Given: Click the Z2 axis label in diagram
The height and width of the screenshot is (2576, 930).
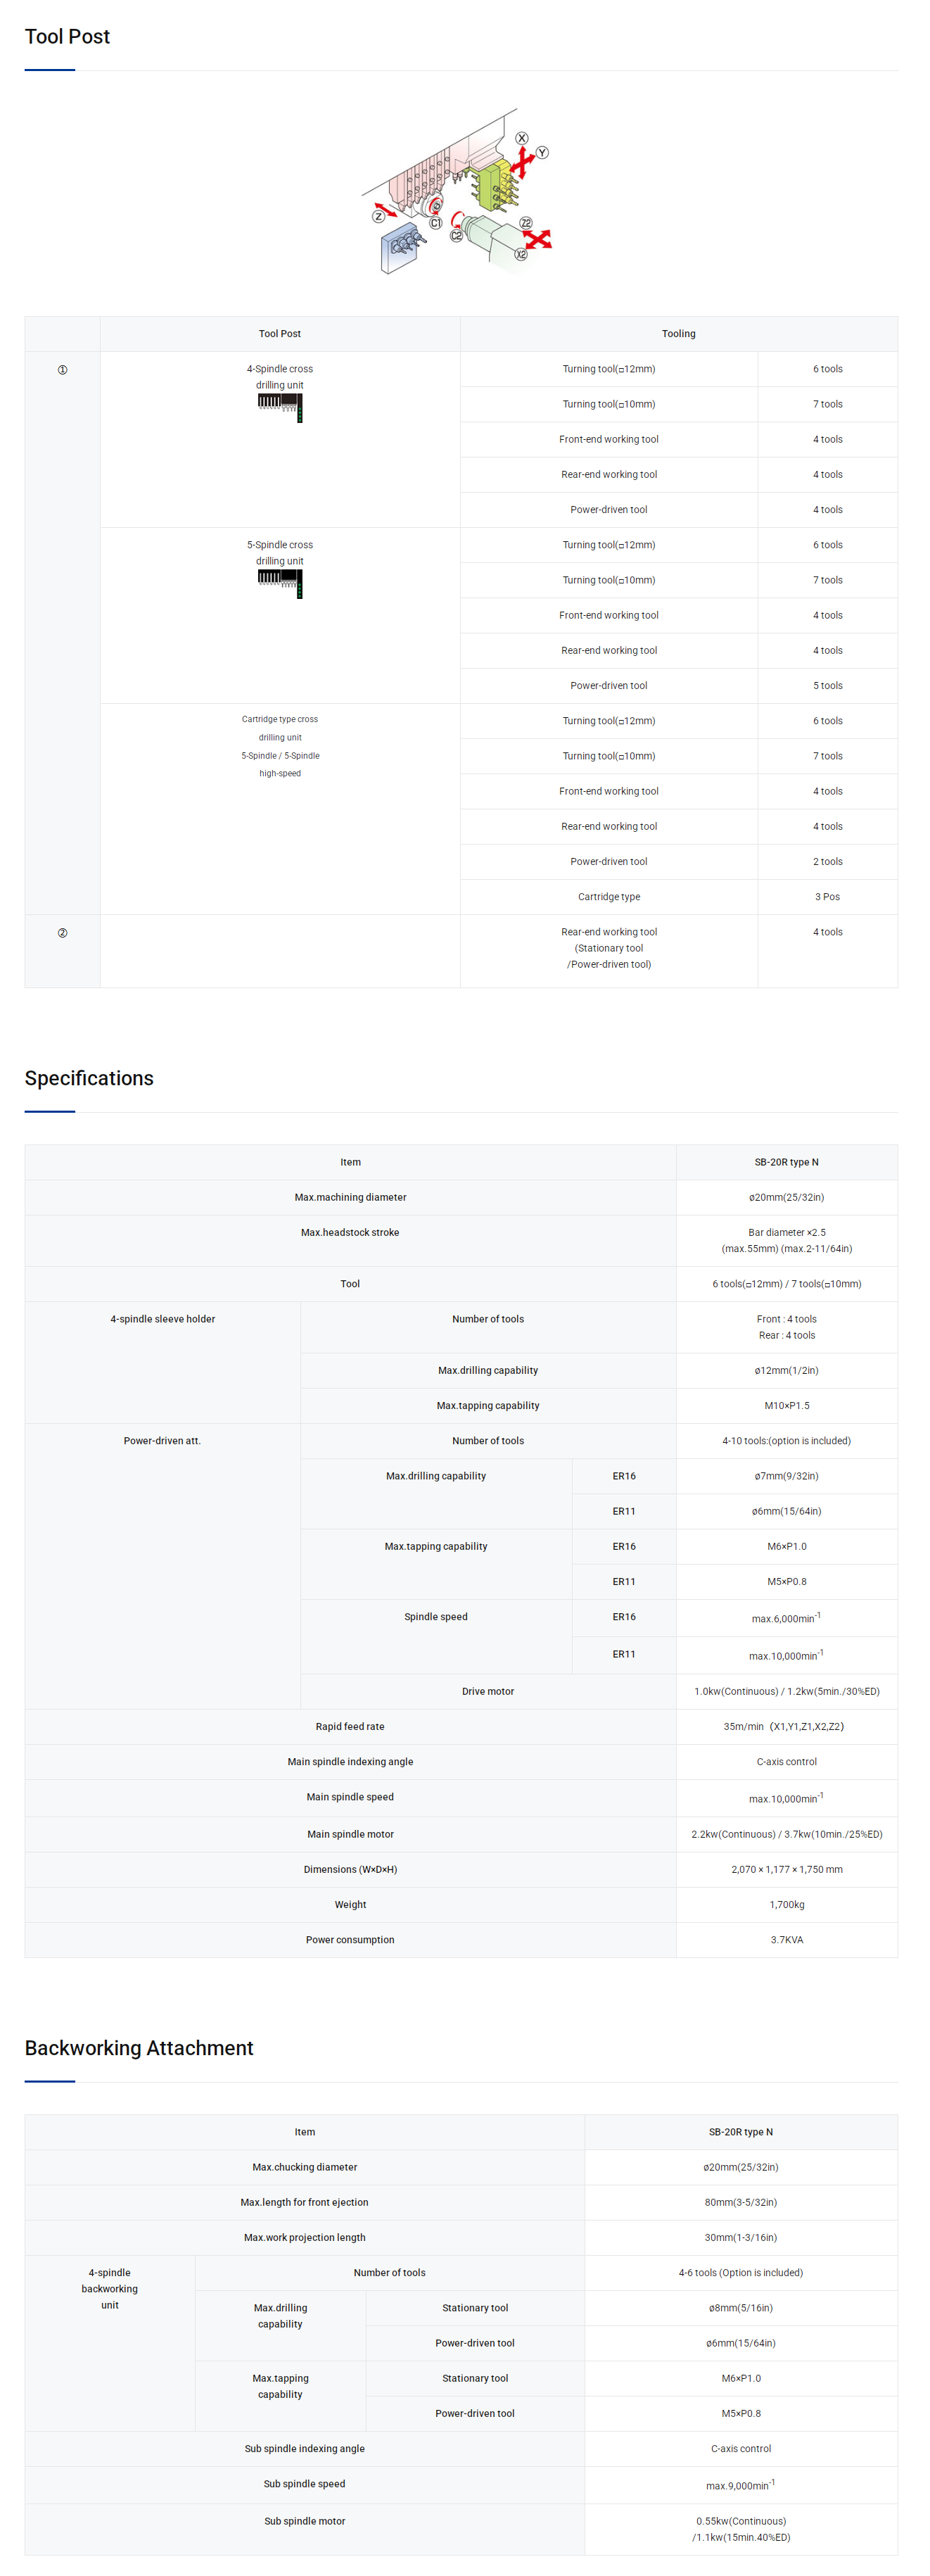Looking at the screenshot, I should 526,223.
